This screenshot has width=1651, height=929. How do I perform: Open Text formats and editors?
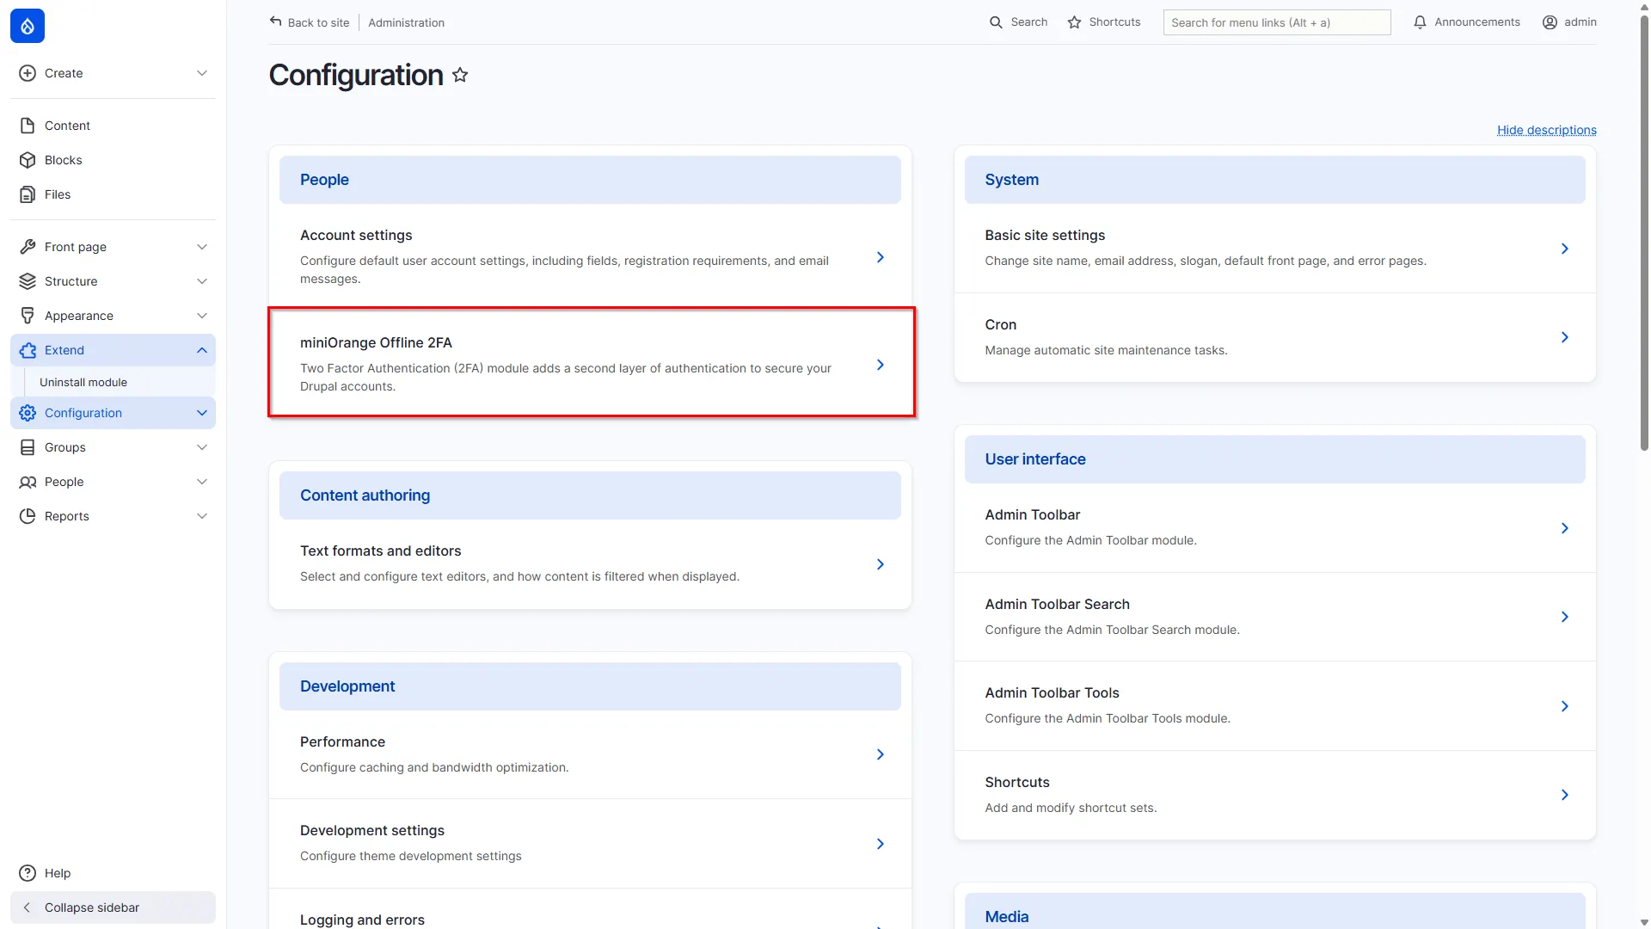(x=590, y=564)
